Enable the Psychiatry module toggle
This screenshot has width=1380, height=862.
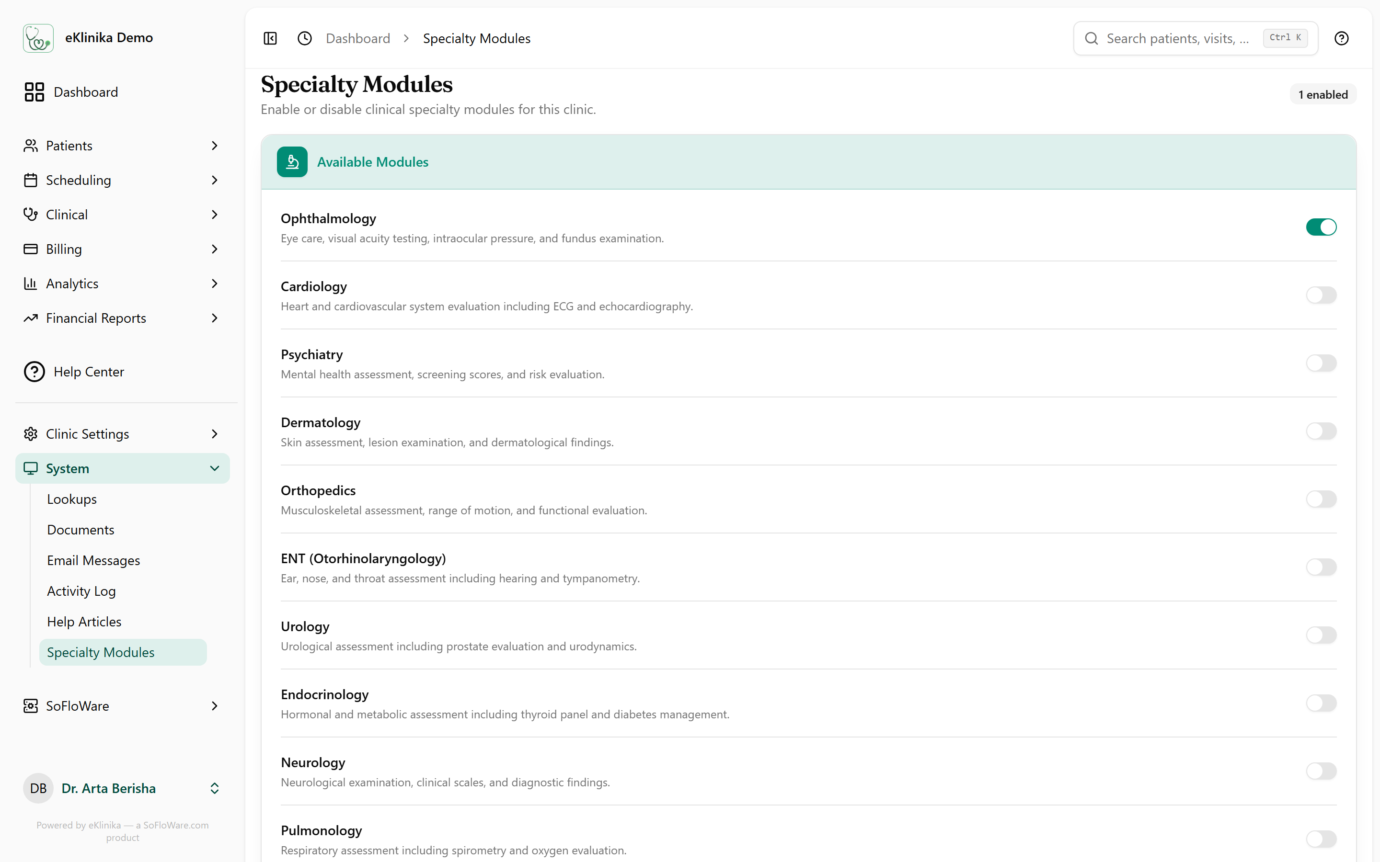coord(1321,363)
